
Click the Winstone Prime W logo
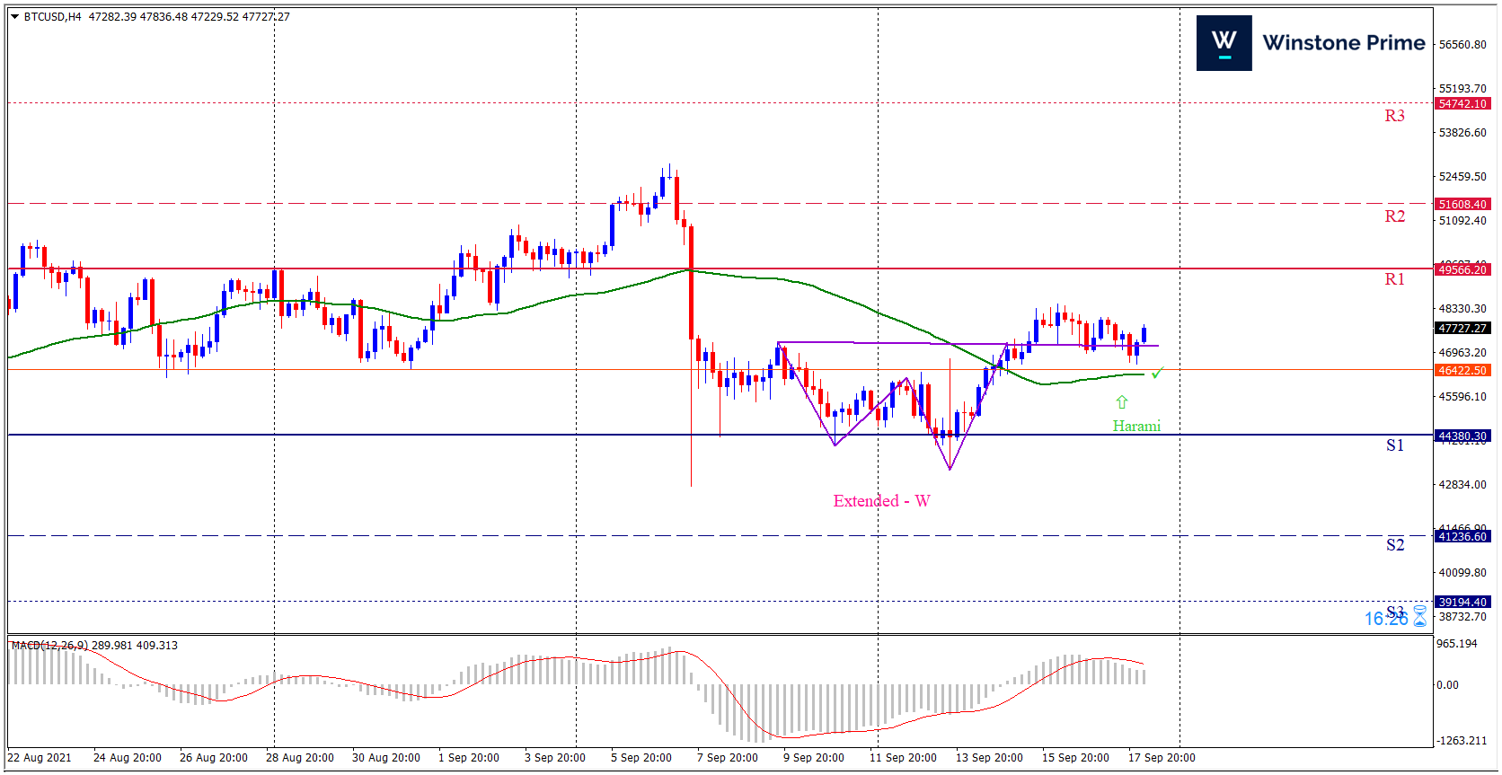[x=1224, y=43]
